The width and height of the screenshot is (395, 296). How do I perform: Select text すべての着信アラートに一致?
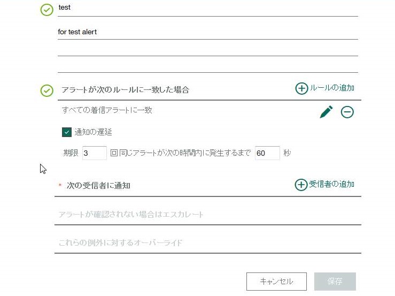[107, 110]
